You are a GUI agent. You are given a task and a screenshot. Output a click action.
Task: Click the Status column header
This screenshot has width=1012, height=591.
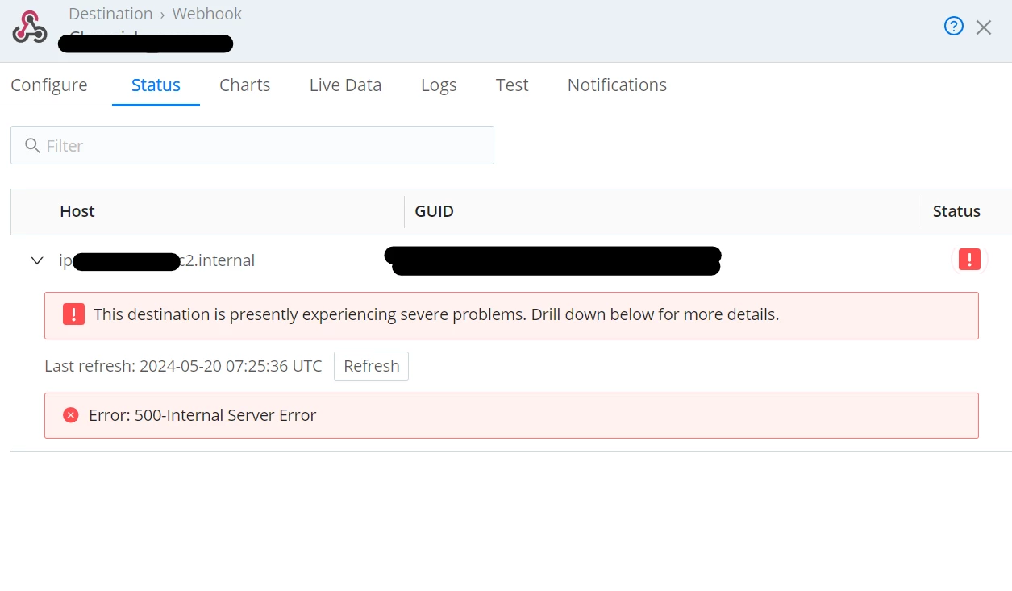tap(956, 211)
